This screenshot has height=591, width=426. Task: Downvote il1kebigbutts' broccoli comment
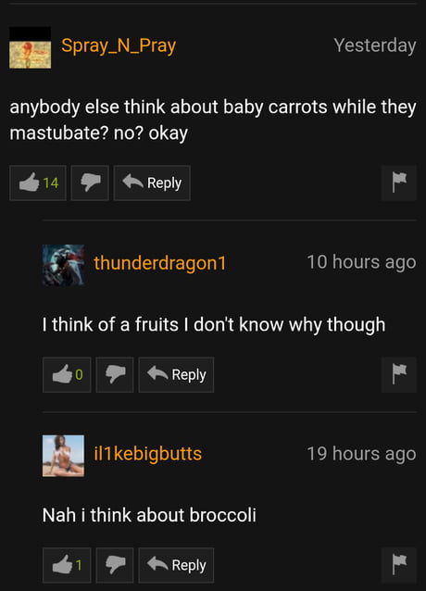tap(115, 565)
